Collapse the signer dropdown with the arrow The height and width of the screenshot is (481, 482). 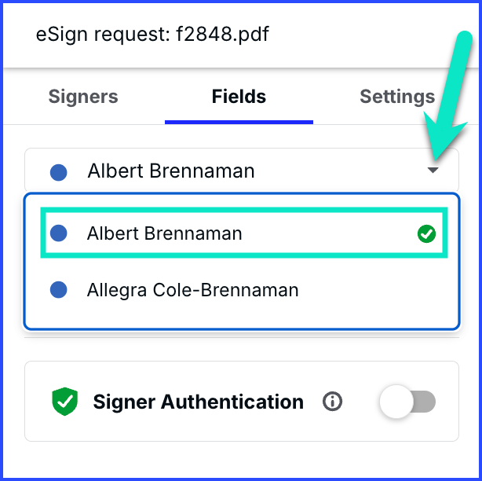coord(433,170)
